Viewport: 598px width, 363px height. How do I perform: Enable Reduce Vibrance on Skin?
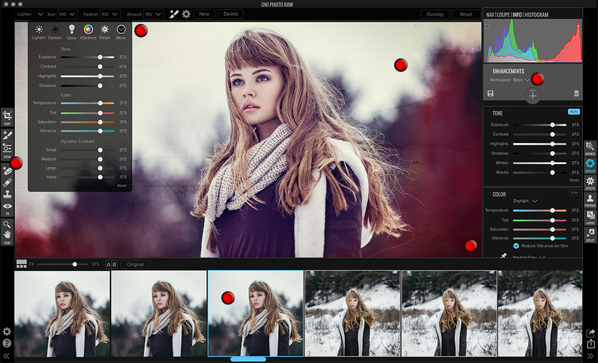coord(515,246)
